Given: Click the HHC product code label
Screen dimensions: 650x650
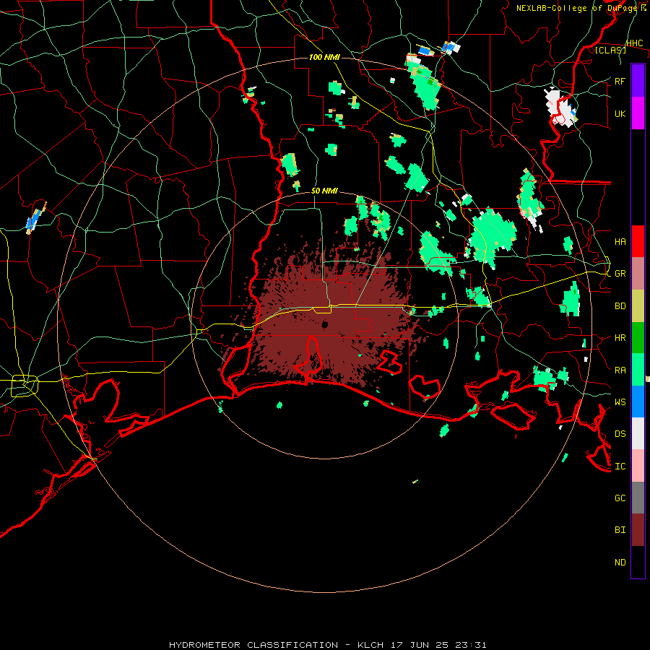Looking at the screenshot, I should click(634, 43).
